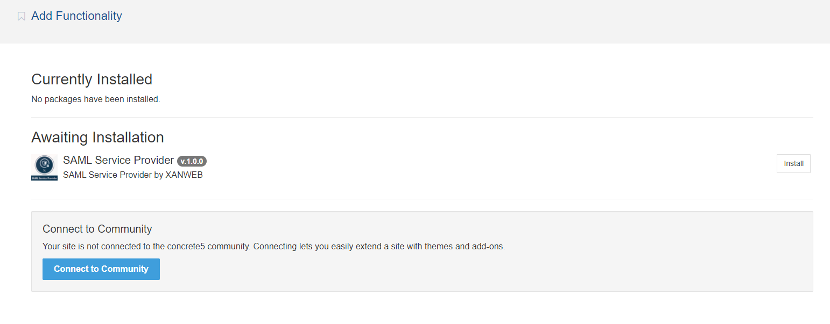Screen dimensions: 830x324
Task: Click the word XANWEB in package description
Action: [184, 175]
